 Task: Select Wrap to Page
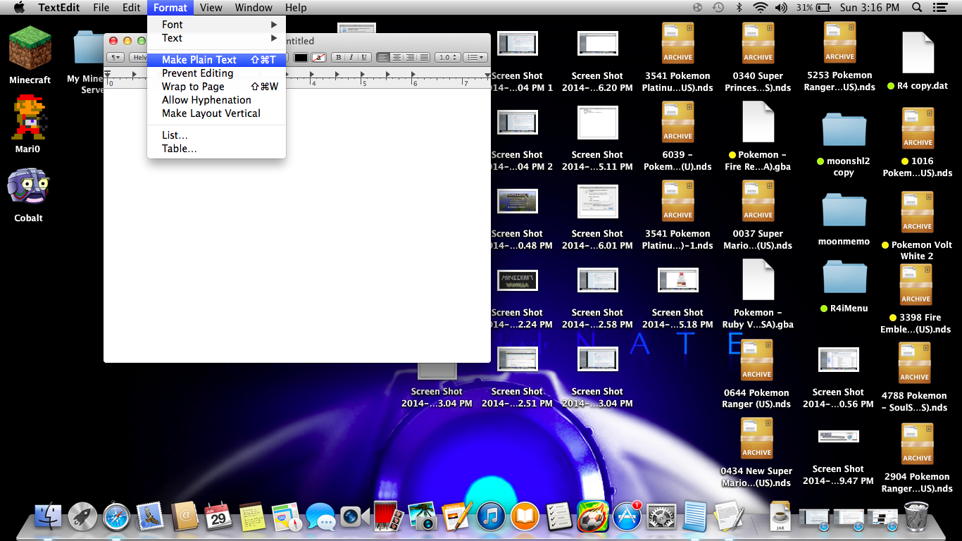coord(217,87)
